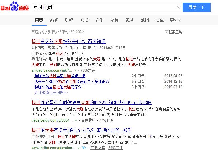Click the www.zhihu.com/question... green URL
Viewport: 218px width, 150px height.
tap(53, 148)
